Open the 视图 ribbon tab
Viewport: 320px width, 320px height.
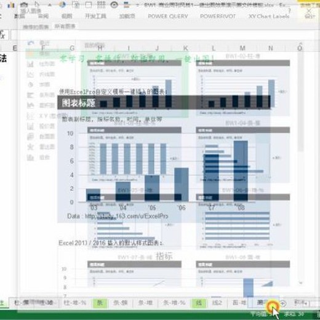[67, 16]
